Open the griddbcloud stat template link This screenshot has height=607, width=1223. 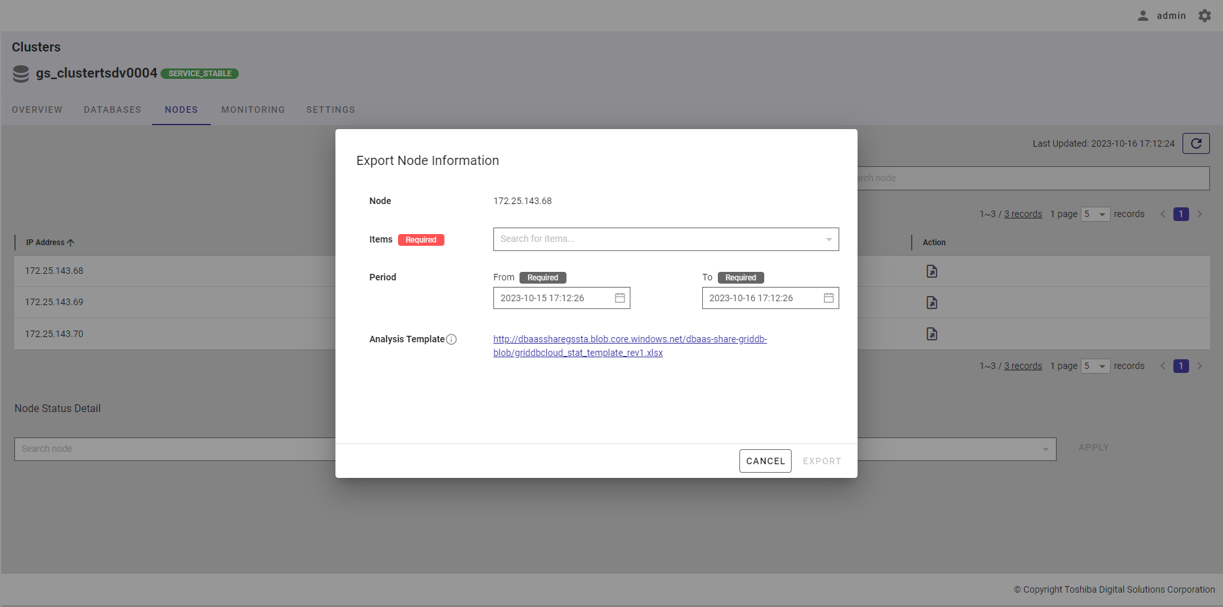click(629, 346)
